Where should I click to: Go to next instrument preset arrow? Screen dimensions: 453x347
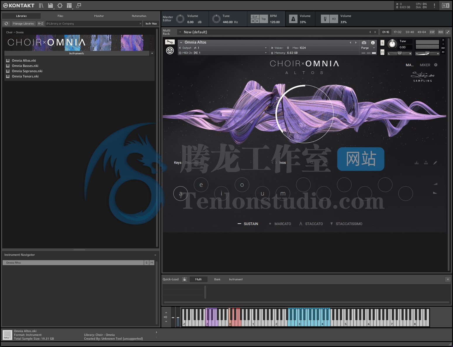tap(356, 42)
